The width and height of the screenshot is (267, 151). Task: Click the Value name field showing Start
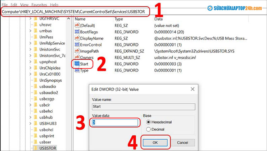coord(143,107)
